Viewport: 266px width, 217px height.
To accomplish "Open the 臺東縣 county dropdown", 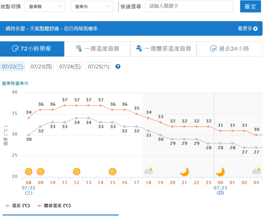I will (45, 6).
